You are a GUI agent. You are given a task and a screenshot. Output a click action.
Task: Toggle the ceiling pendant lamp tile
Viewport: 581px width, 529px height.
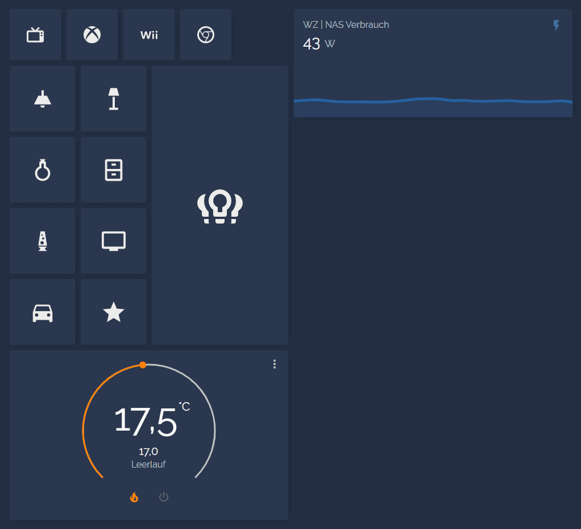point(42,98)
